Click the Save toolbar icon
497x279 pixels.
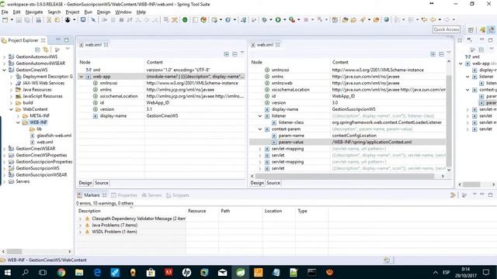pos(19,19)
